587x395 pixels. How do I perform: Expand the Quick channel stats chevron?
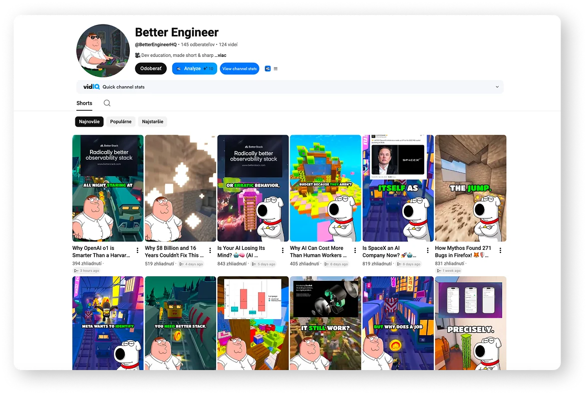click(497, 87)
